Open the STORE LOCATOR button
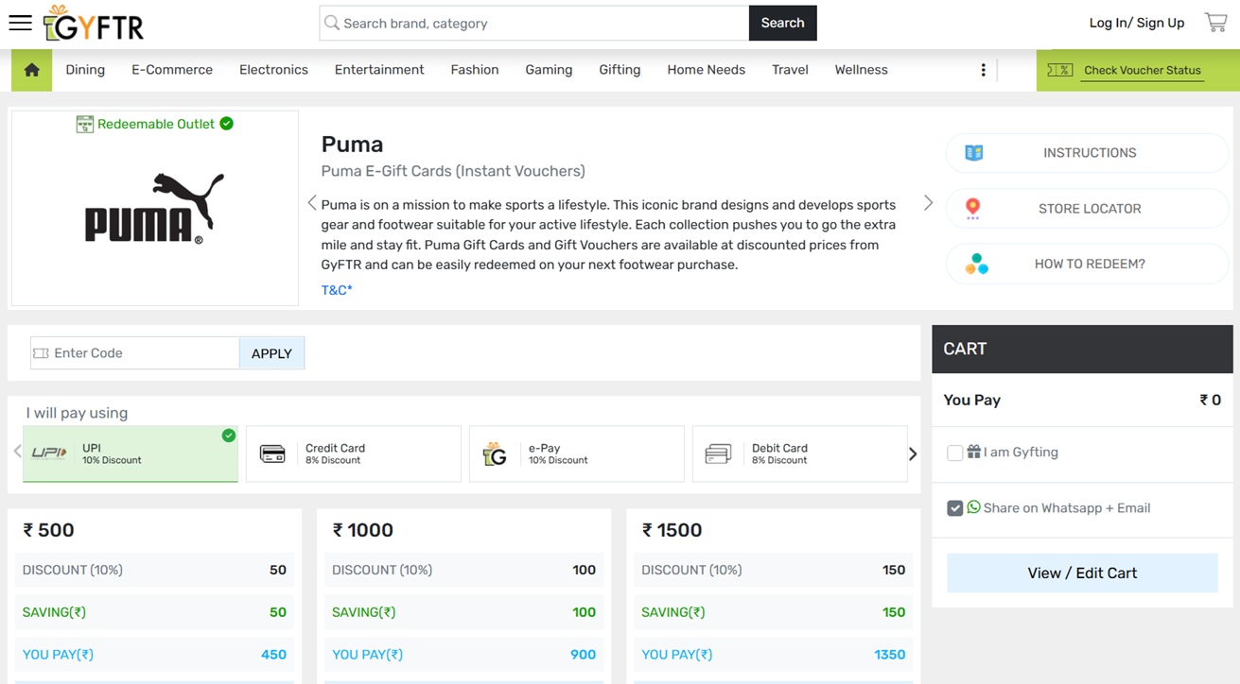This screenshot has height=684, width=1240. coord(1088,209)
